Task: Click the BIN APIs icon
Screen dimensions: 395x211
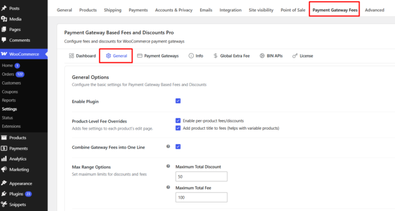Action: (x=262, y=56)
